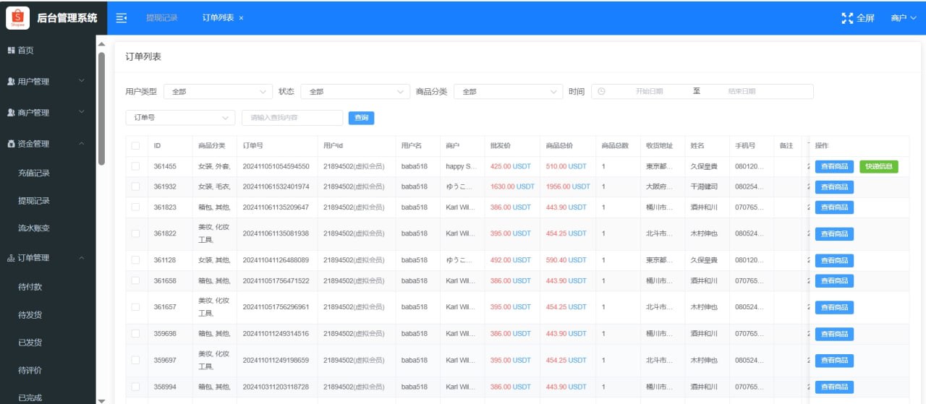Viewport: 926px width, 404px height.
Task: Click order number 202411051054594550
Action: coord(276,166)
